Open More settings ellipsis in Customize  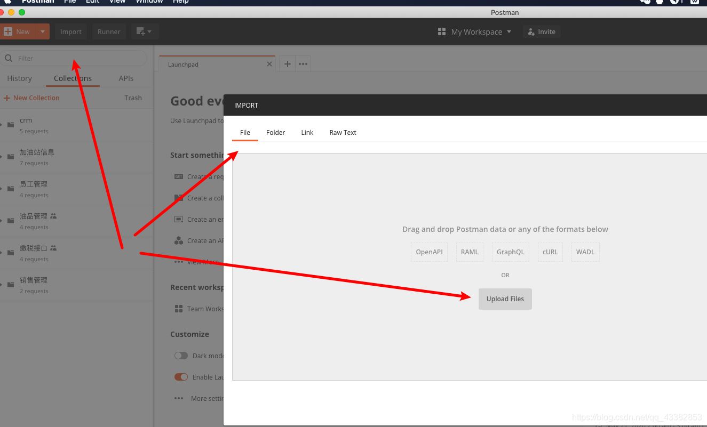tap(179, 398)
